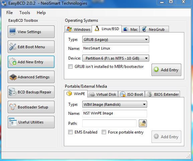Click the browse folder icon beside Path
Screen dimensions: 193x161
point(142,123)
